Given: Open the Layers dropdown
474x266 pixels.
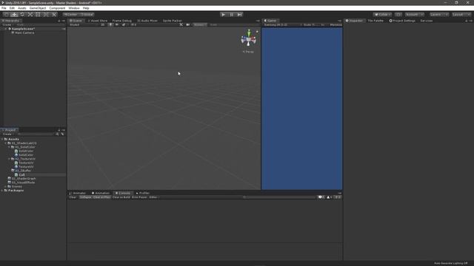Looking at the screenshot, I should [439, 15].
